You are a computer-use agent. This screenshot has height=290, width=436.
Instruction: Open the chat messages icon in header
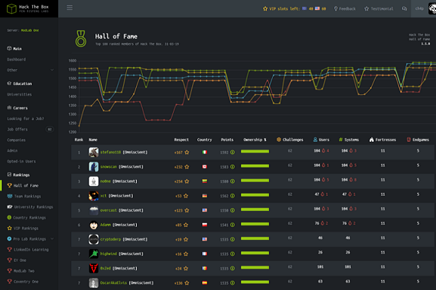(x=404, y=9)
